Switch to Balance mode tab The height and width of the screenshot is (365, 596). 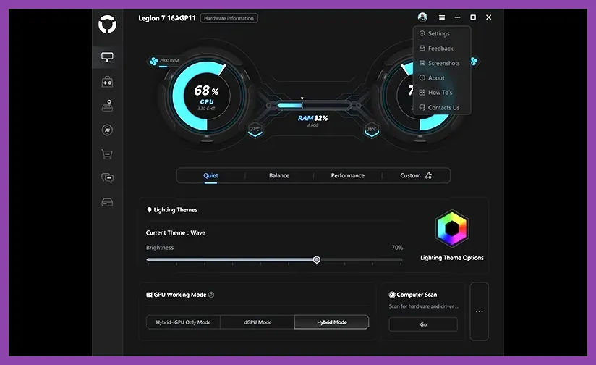pos(279,175)
